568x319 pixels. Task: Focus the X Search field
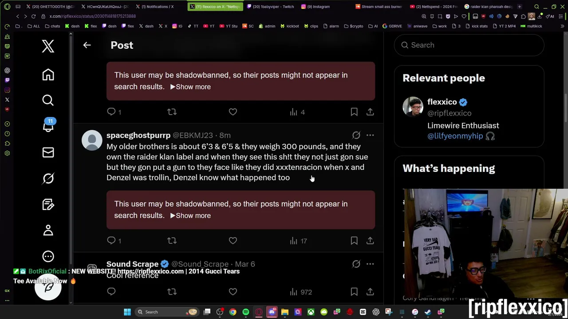click(469, 45)
